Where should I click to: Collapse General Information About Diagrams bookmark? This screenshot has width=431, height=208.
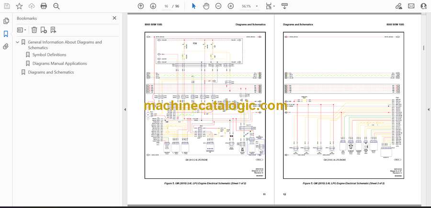click(x=18, y=42)
